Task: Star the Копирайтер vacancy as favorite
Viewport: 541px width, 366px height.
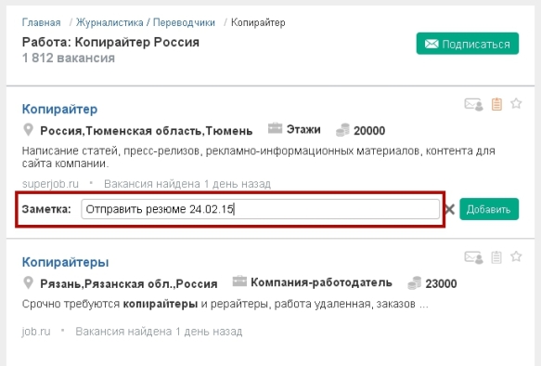Action: 516,103
